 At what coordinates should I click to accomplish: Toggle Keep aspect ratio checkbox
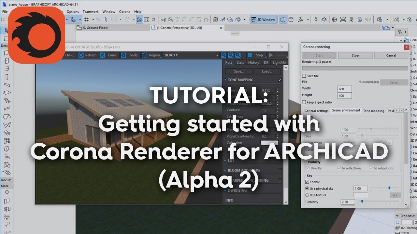click(x=304, y=102)
